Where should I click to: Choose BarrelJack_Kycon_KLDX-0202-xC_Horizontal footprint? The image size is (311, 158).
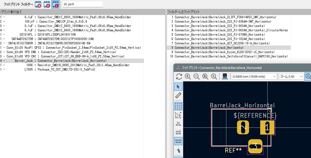point(229,52)
